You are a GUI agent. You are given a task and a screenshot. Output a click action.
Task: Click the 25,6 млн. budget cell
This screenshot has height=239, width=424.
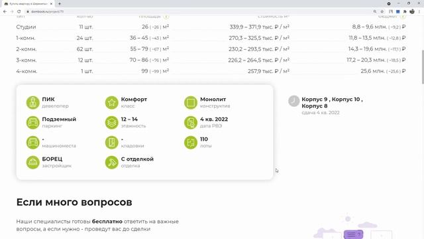[x=383, y=71]
